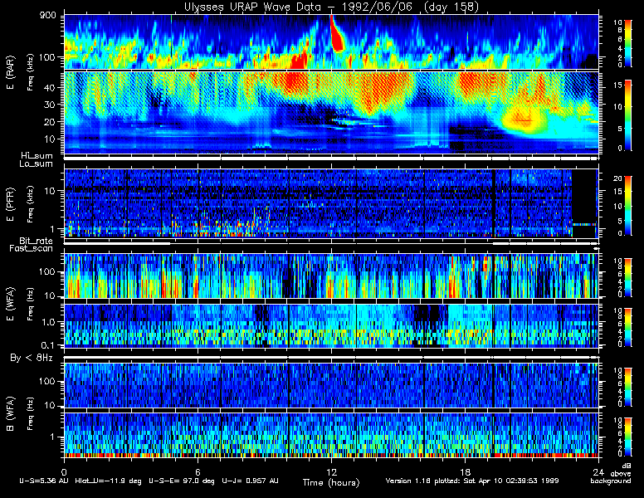Click the B (WFA) axis label
The height and width of the screenshot is (498, 644).
[x=10, y=414]
